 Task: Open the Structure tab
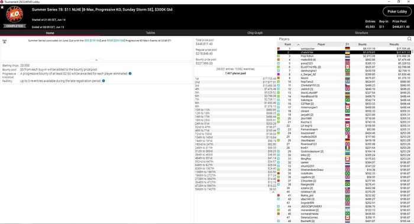click(361, 33)
